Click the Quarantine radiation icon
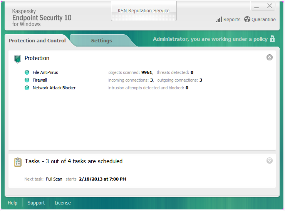285x211 pixels. tap(247, 19)
